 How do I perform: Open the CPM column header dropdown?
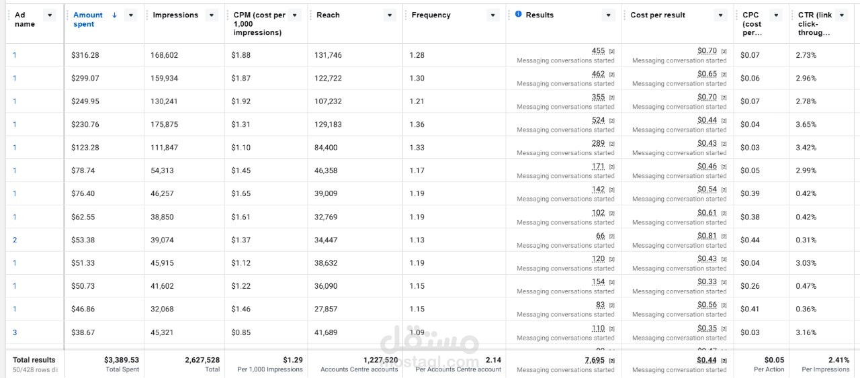pyautogui.click(x=294, y=15)
